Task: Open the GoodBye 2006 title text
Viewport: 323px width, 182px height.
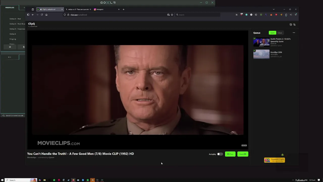Action: [276, 52]
